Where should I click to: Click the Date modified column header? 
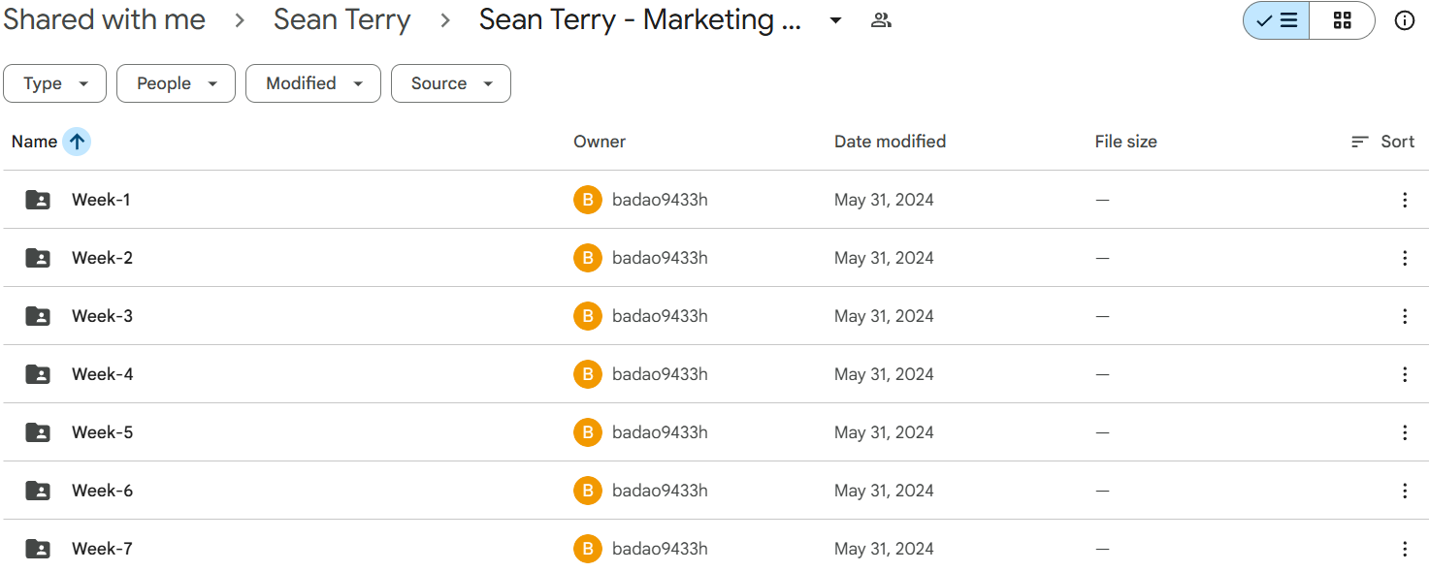click(889, 141)
